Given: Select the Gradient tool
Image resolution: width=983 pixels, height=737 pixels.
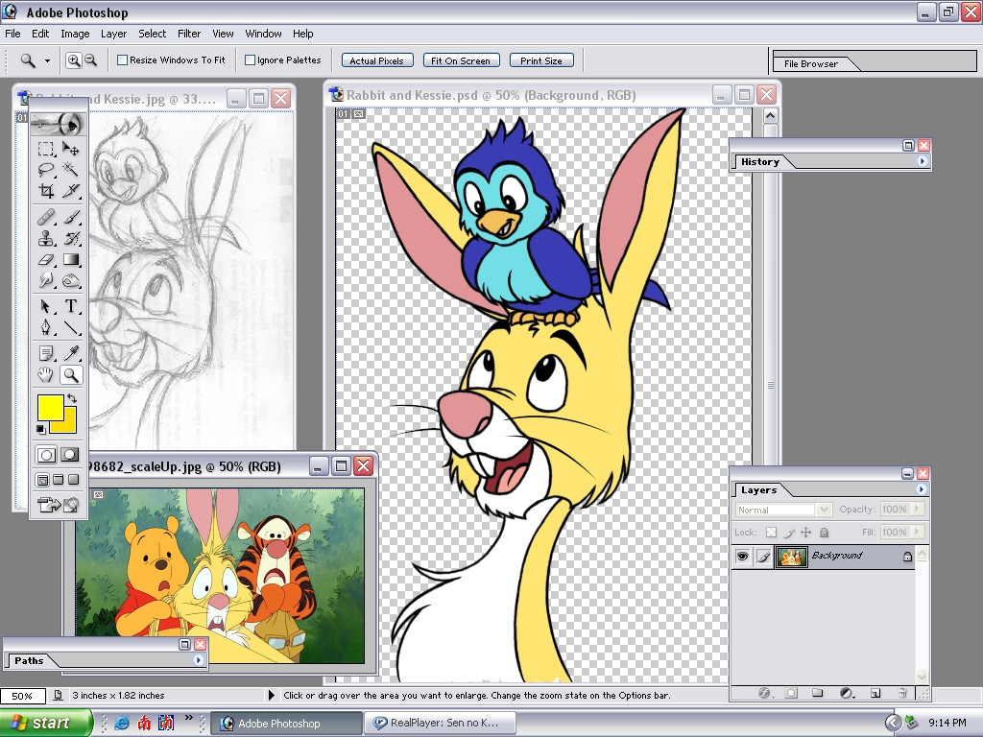Looking at the screenshot, I should [x=71, y=259].
